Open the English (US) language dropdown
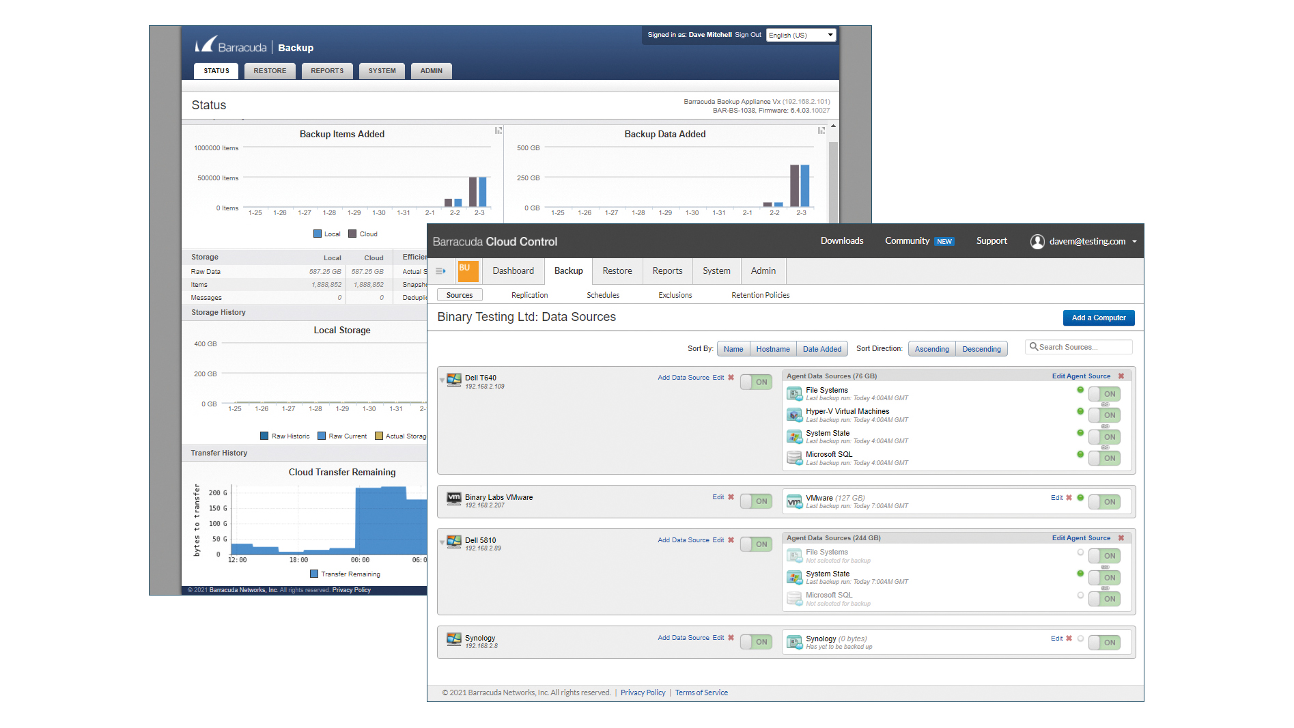Viewport: 1294px width, 728px height. click(801, 36)
